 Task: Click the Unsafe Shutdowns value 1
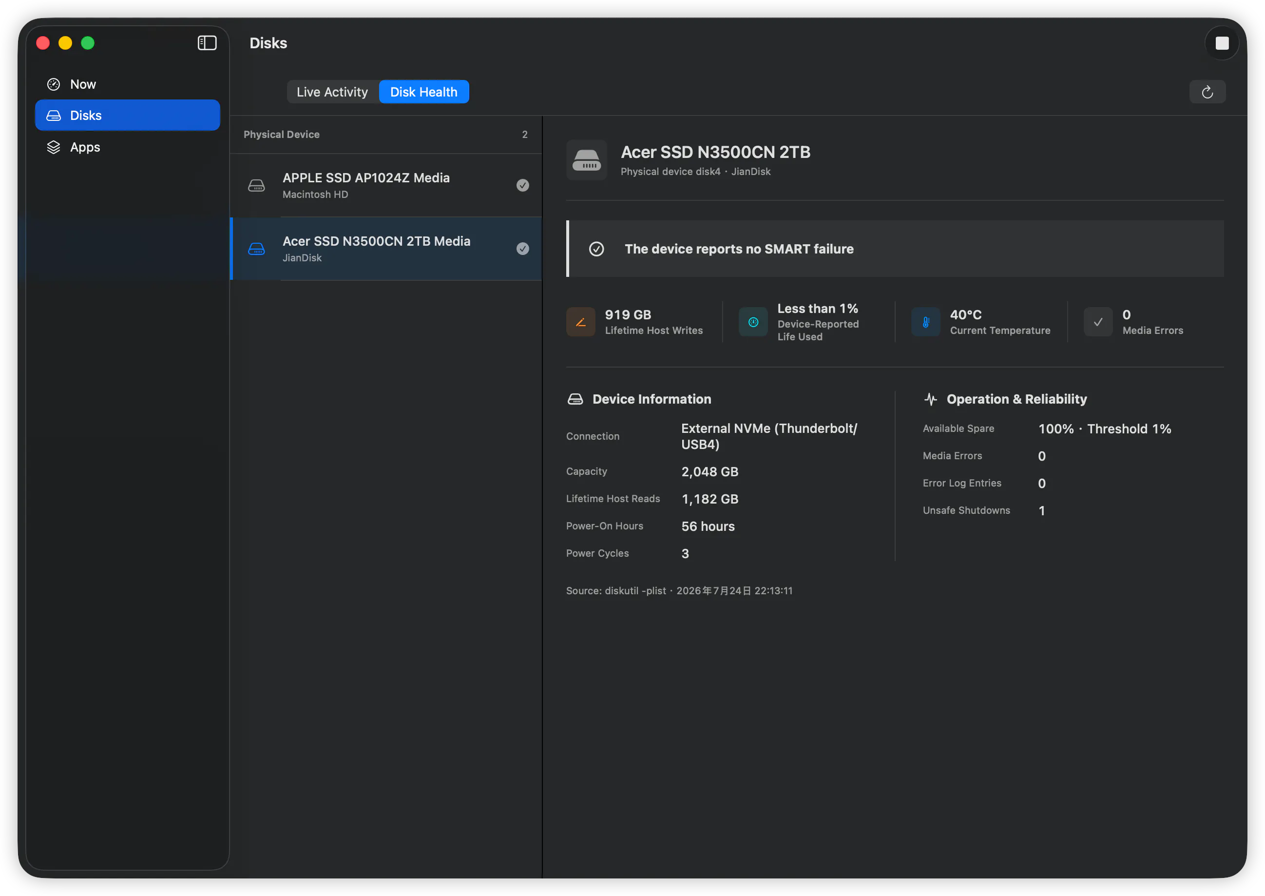(x=1041, y=510)
